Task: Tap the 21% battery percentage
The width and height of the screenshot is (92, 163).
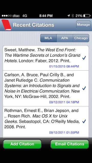Action: [79, 16]
